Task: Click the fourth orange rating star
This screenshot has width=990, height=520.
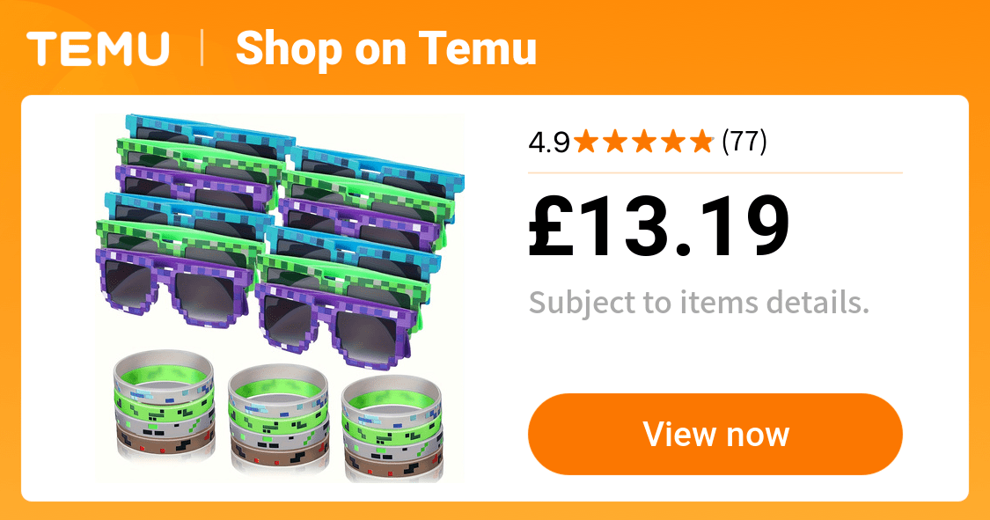Action: coord(673,142)
